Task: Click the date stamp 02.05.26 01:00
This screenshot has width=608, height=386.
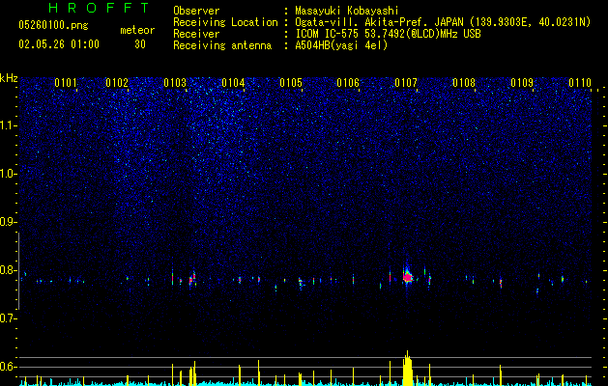Action: click(x=59, y=44)
